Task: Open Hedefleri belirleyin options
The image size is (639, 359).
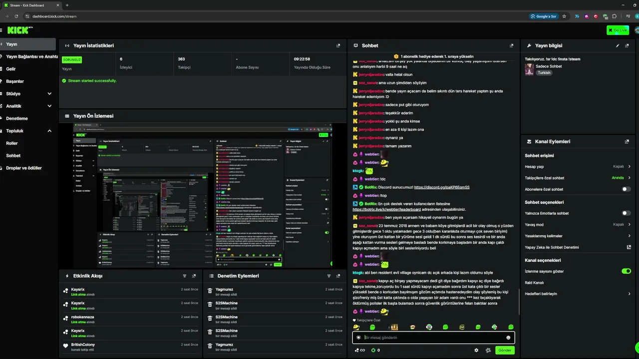Action: point(578,294)
